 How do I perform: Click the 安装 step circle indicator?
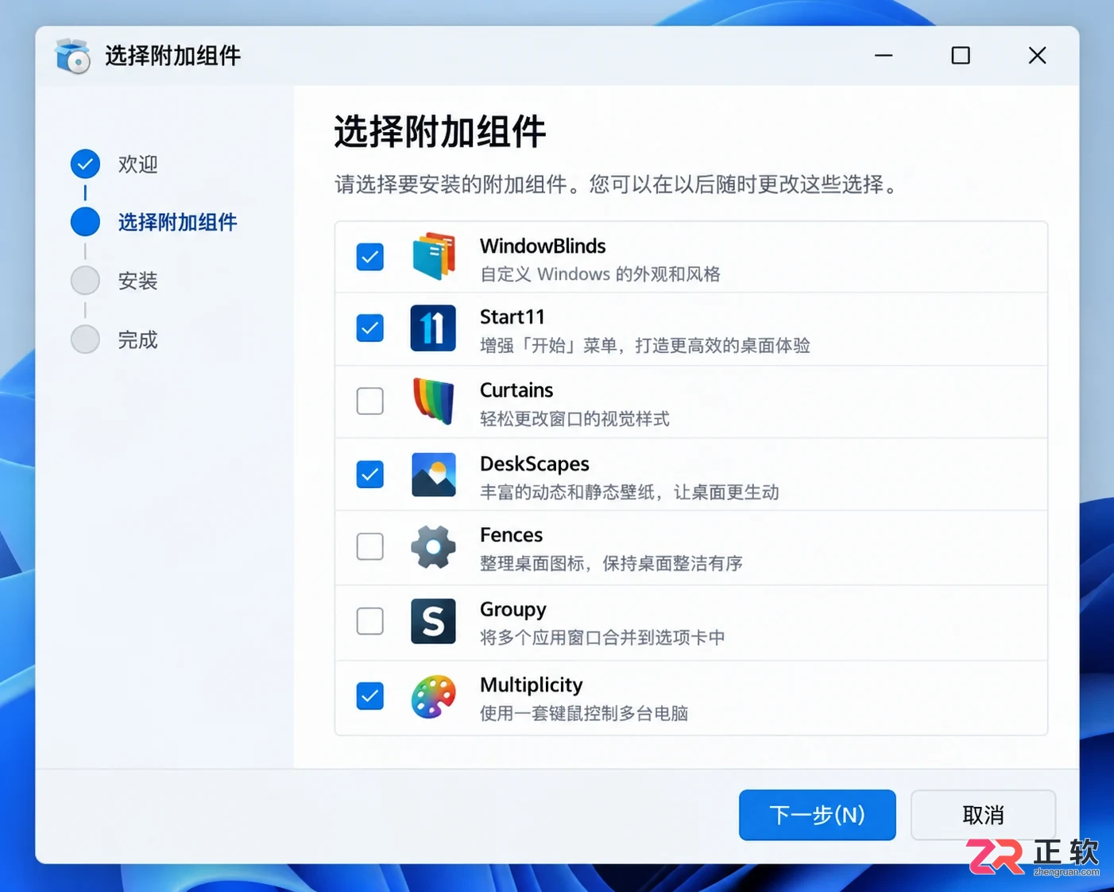pyautogui.click(x=85, y=281)
